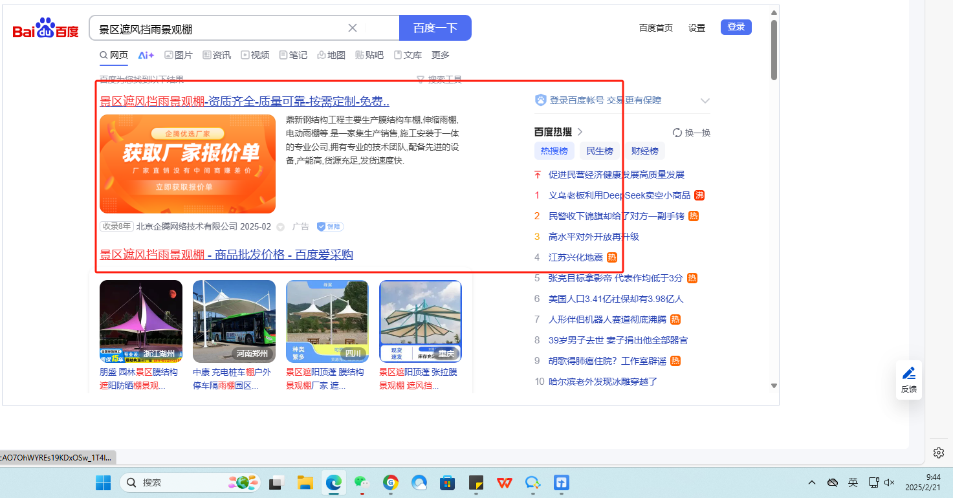Click the Baidu logo
953x498 pixels.
pos(45,29)
